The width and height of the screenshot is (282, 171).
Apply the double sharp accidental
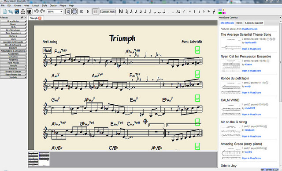190,11
